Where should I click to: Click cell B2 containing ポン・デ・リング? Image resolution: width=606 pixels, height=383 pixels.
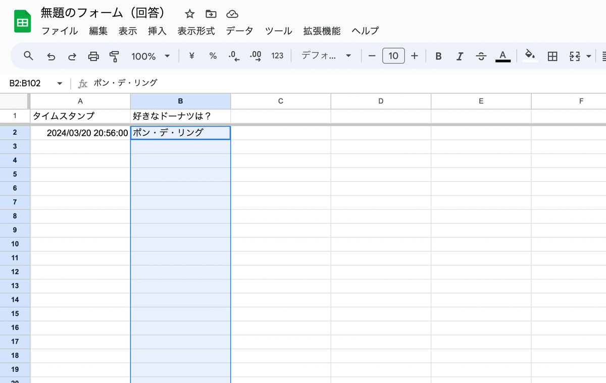[x=180, y=133]
